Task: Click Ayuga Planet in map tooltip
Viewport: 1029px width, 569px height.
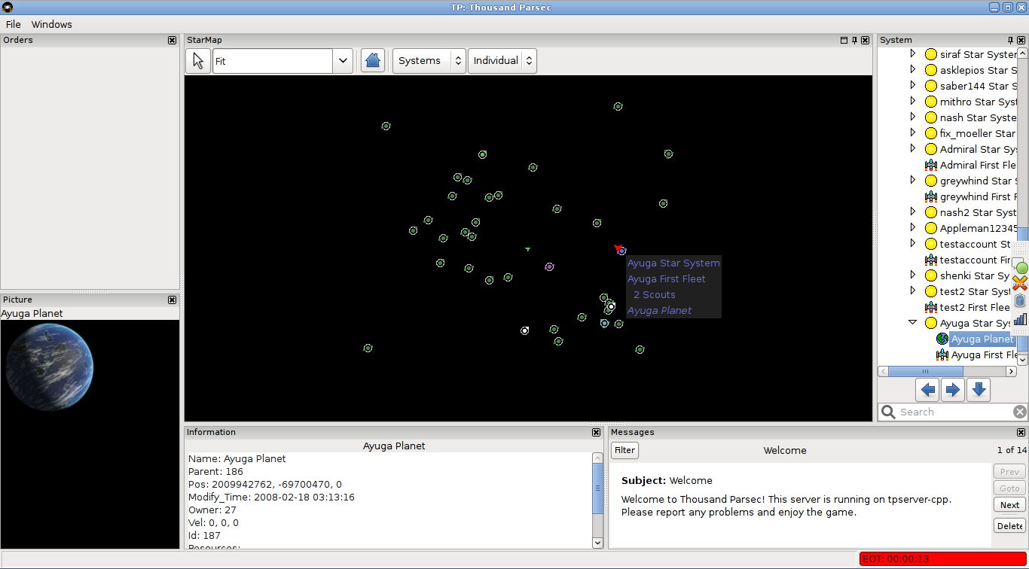Action: pyautogui.click(x=659, y=310)
